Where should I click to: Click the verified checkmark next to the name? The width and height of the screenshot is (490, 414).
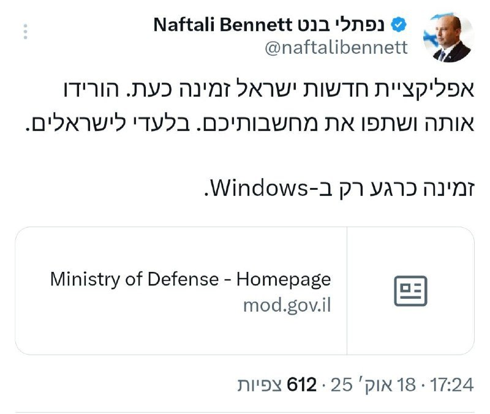pos(399,24)
